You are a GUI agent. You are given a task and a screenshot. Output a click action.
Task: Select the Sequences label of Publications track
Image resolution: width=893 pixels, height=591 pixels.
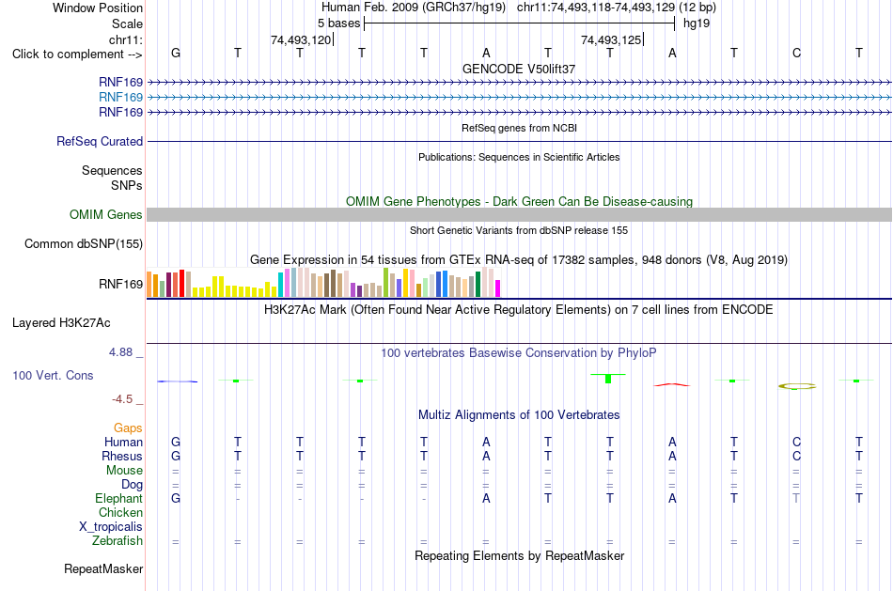112,170
